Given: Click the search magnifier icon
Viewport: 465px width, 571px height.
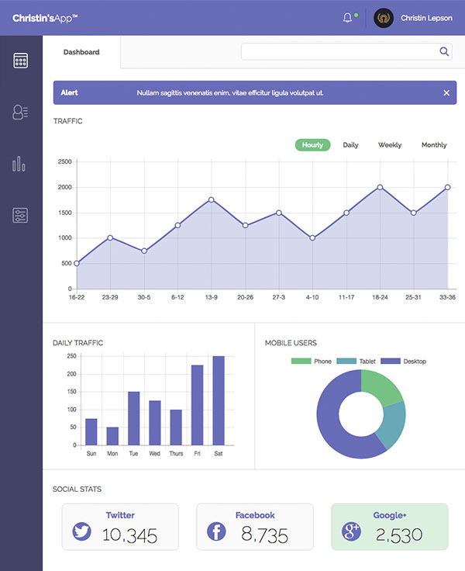Looking at the screenshot, I should tap(444, 51).
